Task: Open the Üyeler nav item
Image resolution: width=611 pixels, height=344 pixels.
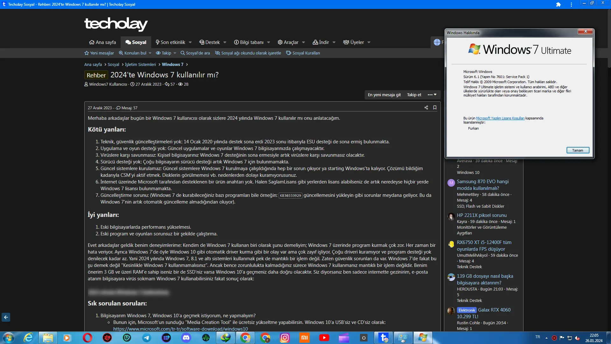Action: point(353,42)
